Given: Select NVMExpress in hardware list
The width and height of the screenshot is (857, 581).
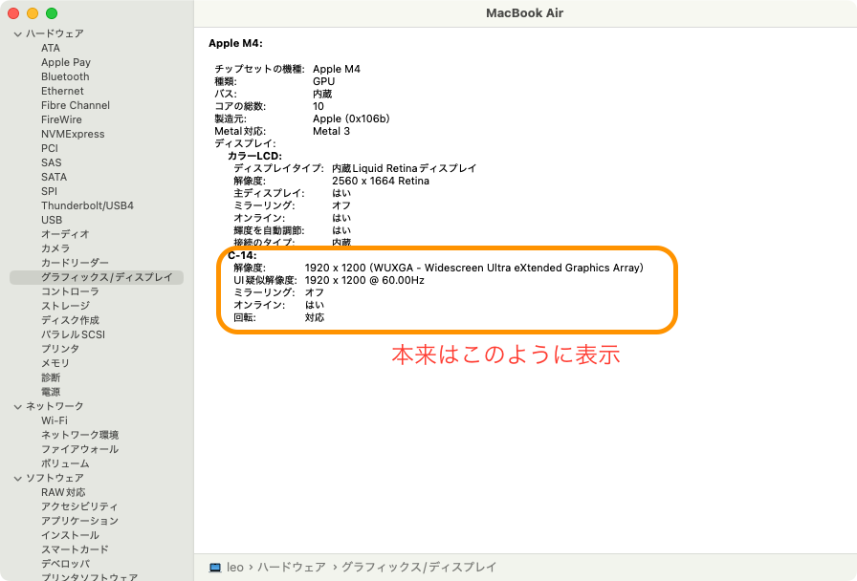Looking at the screenshot, I should [73, 134].
